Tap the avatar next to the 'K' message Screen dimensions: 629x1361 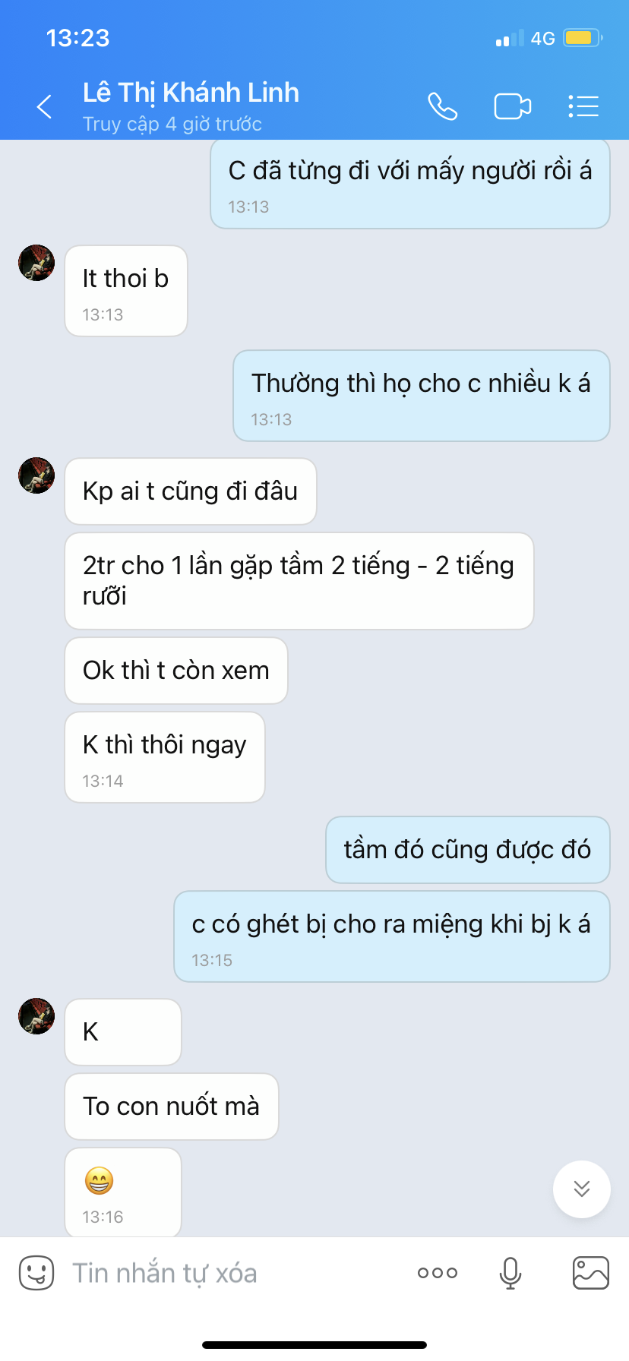click(36, 1016)
